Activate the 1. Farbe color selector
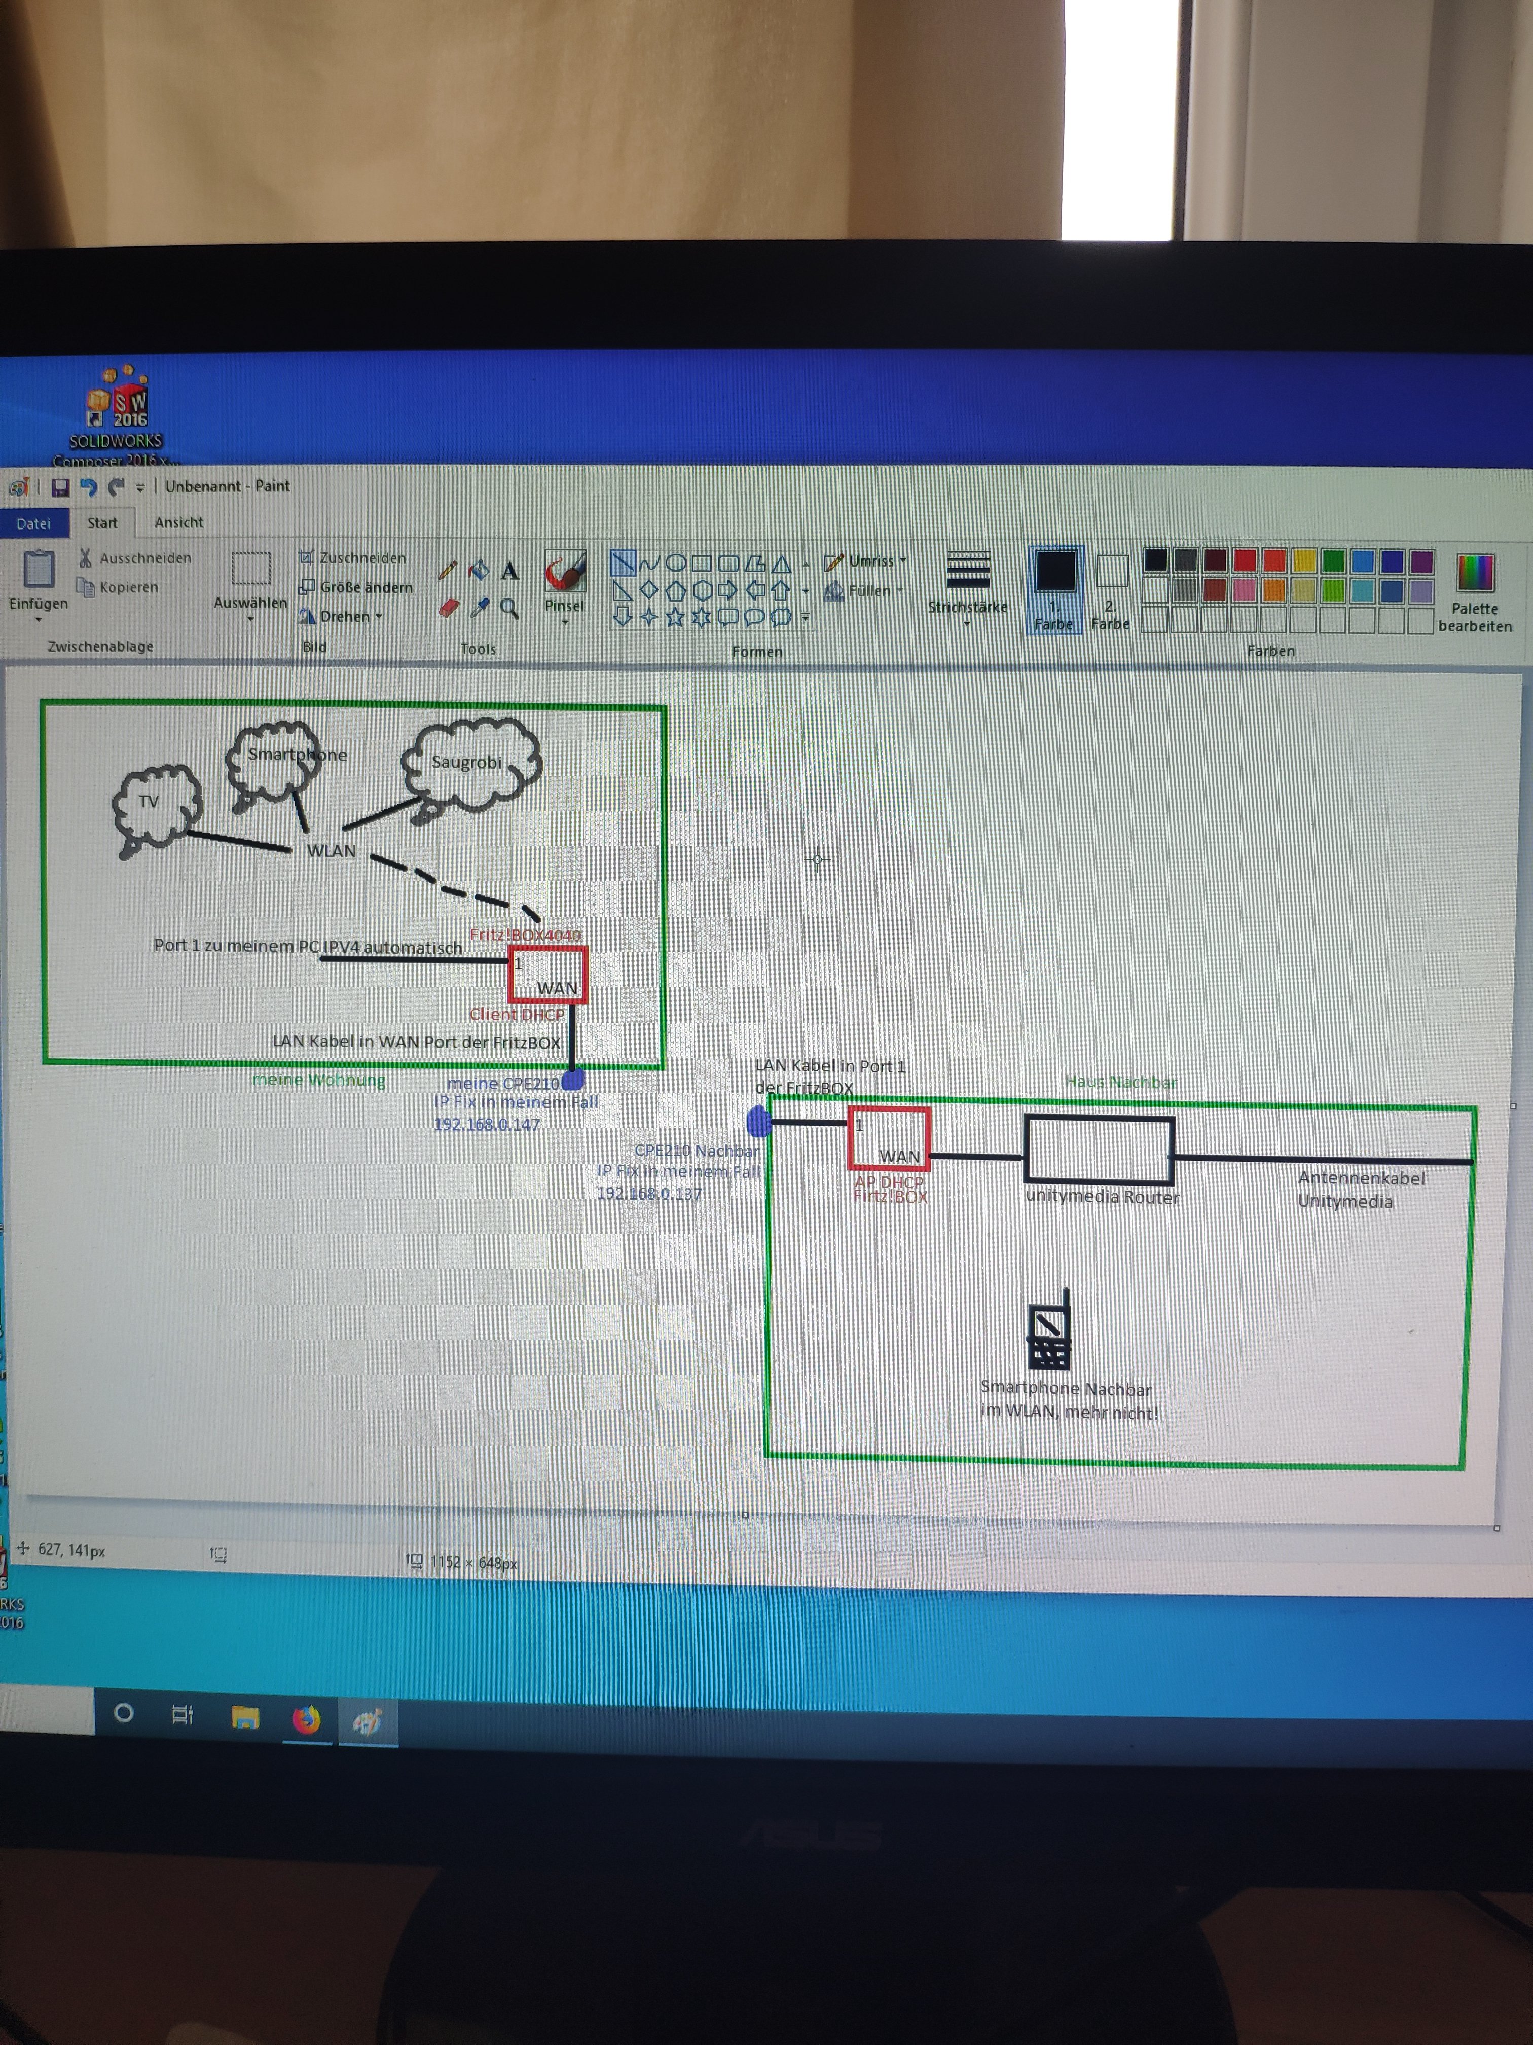Viewport: 1533px width, 2045px height. (1053, 589)
